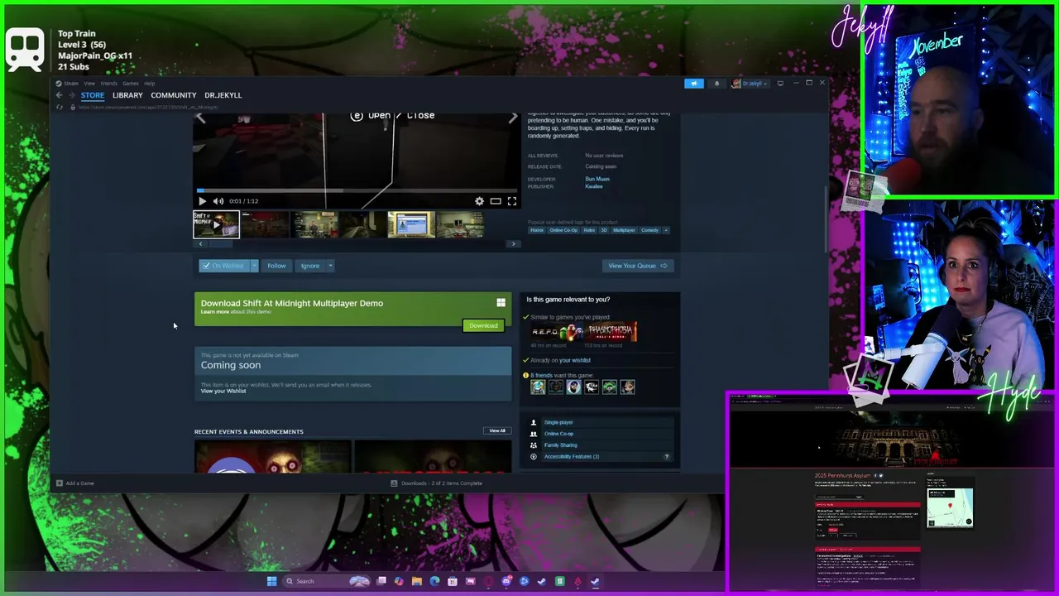Open the Friends menu
The width and height of the screenshot is (1059, 596).
[108, 84]
